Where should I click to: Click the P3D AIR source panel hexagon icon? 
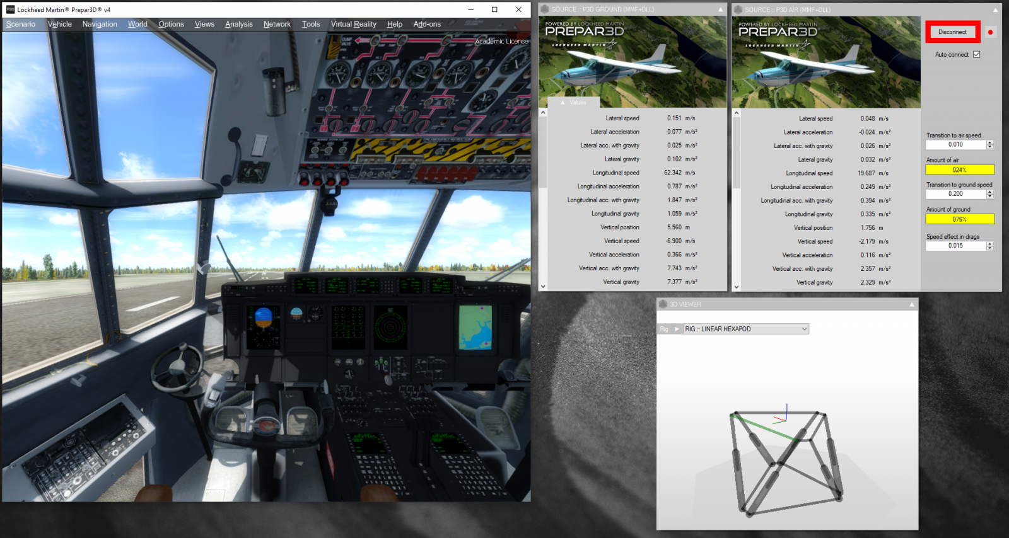click(x=738, y=9)
